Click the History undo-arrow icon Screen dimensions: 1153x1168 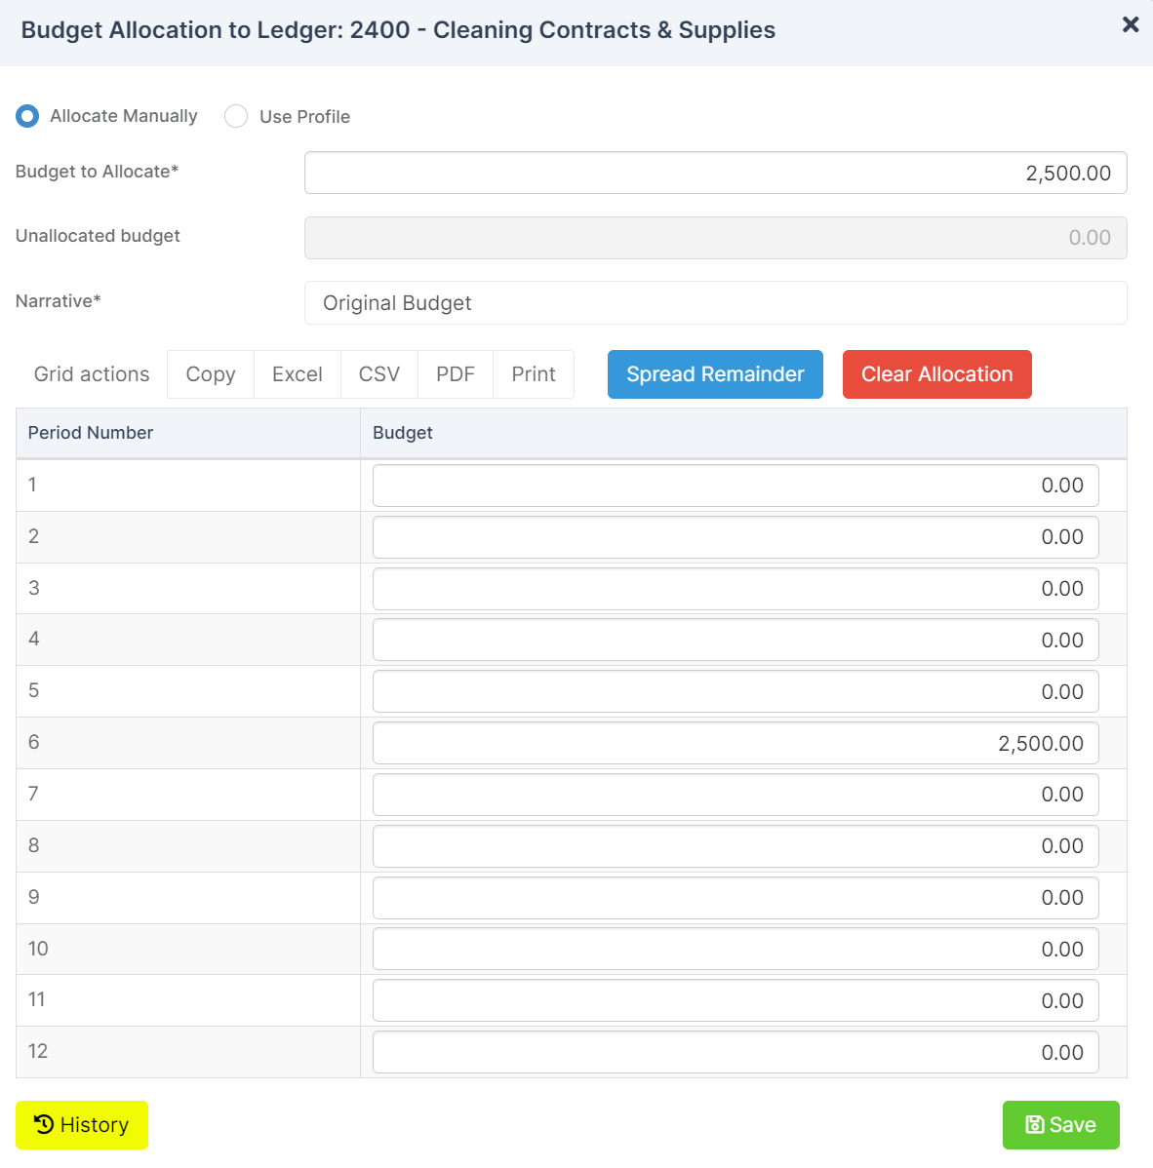(42, 1124)
